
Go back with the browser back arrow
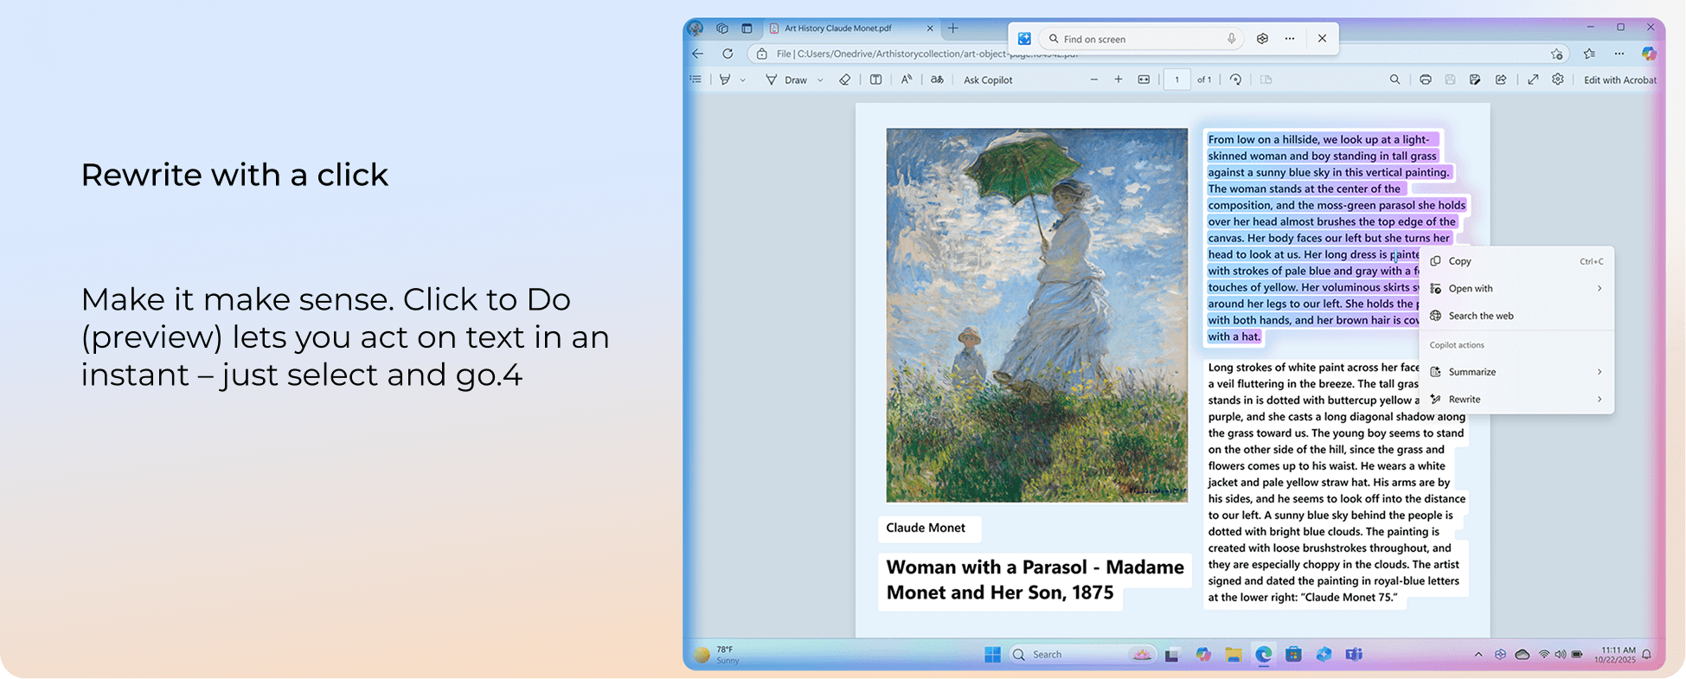point(697,54)
